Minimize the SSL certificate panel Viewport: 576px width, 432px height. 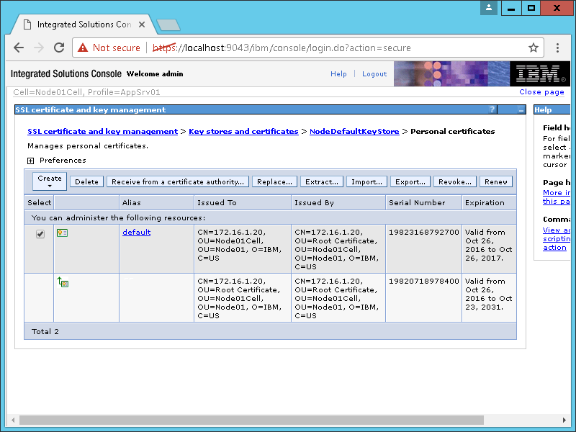521,110
